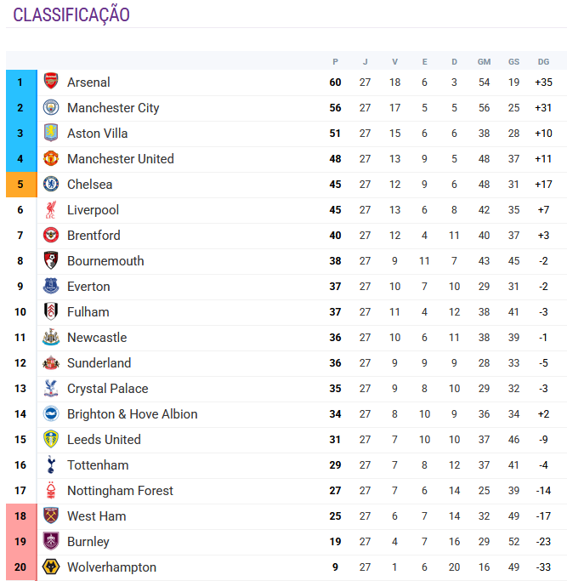The height and width of the screenshot is (581, 567).
Task: Click the blue position 1 cell
Action: point(20,83)
